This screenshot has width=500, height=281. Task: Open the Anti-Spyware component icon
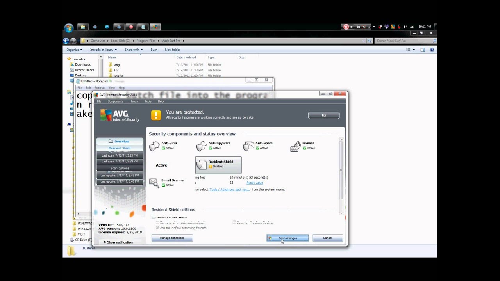tap(201, 146)
